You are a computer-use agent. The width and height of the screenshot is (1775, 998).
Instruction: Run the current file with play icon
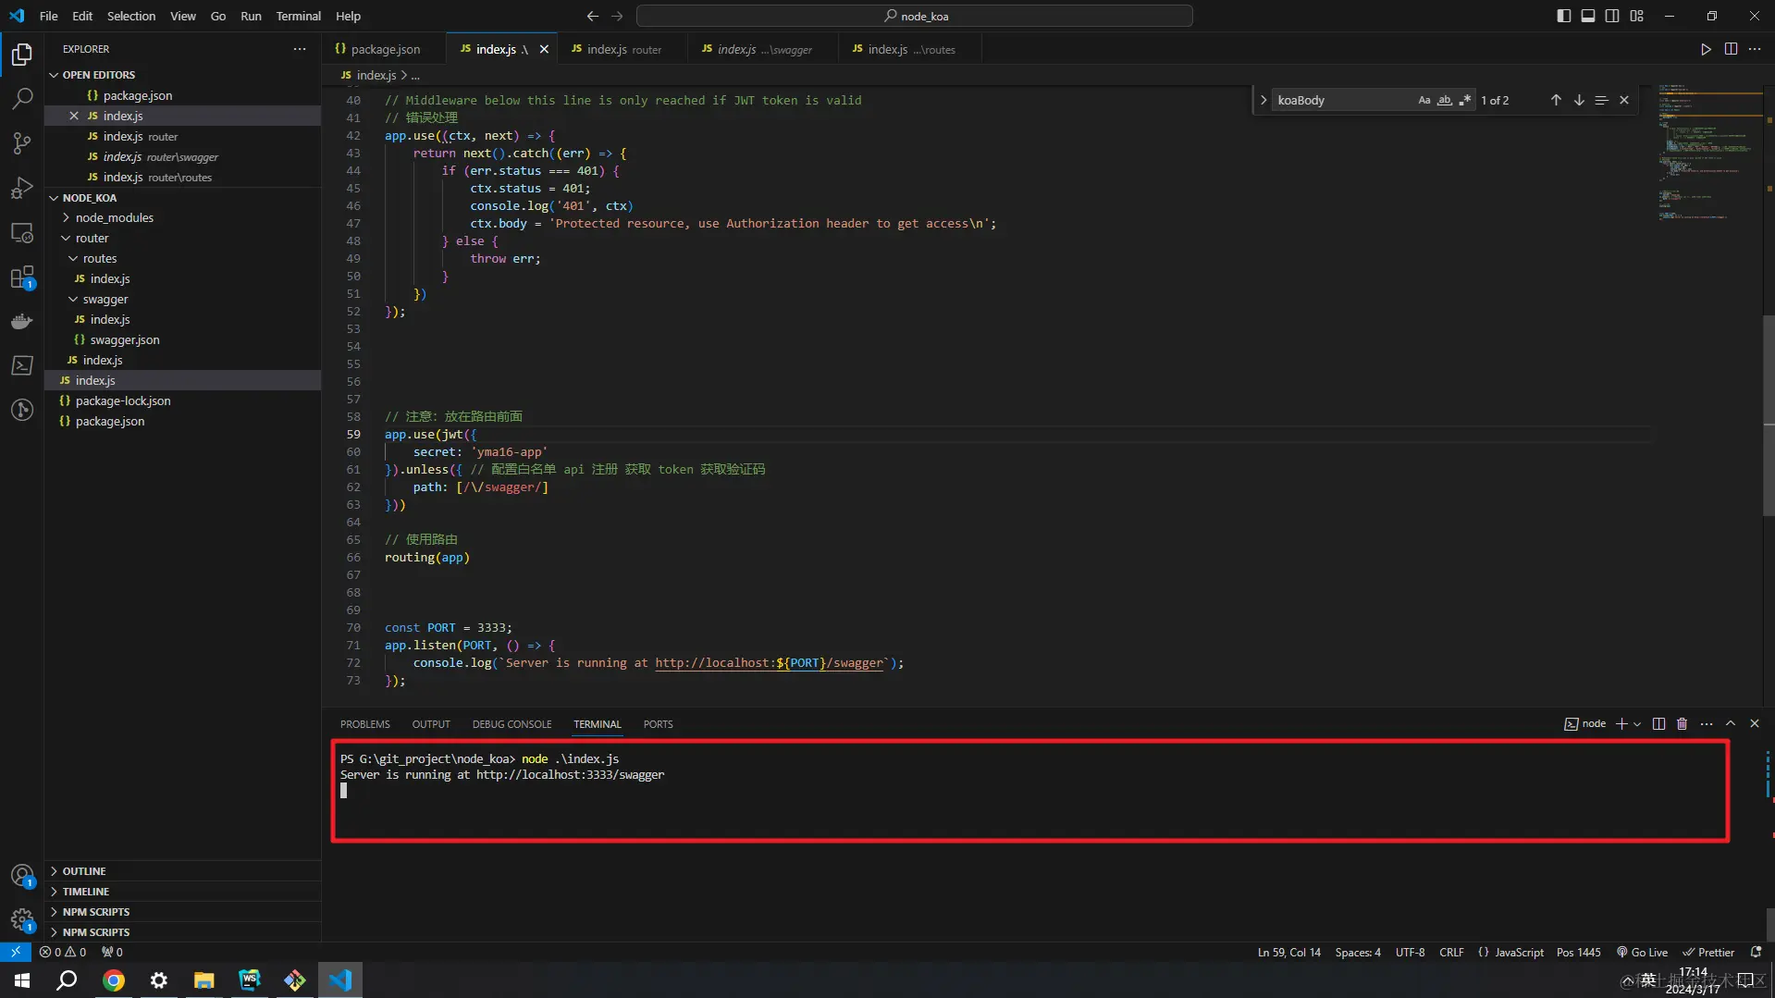1706,49
